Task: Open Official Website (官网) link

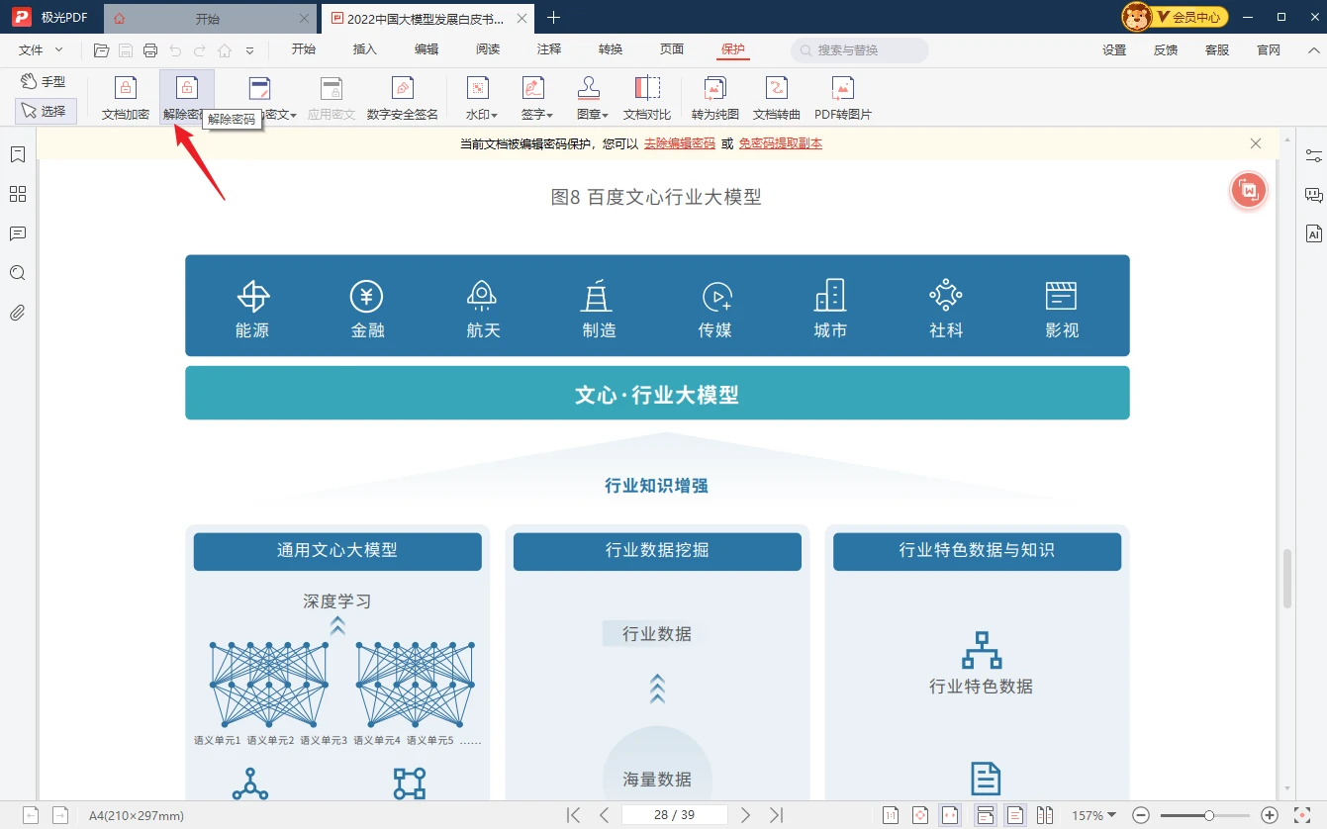Action: coord(1269,50)
